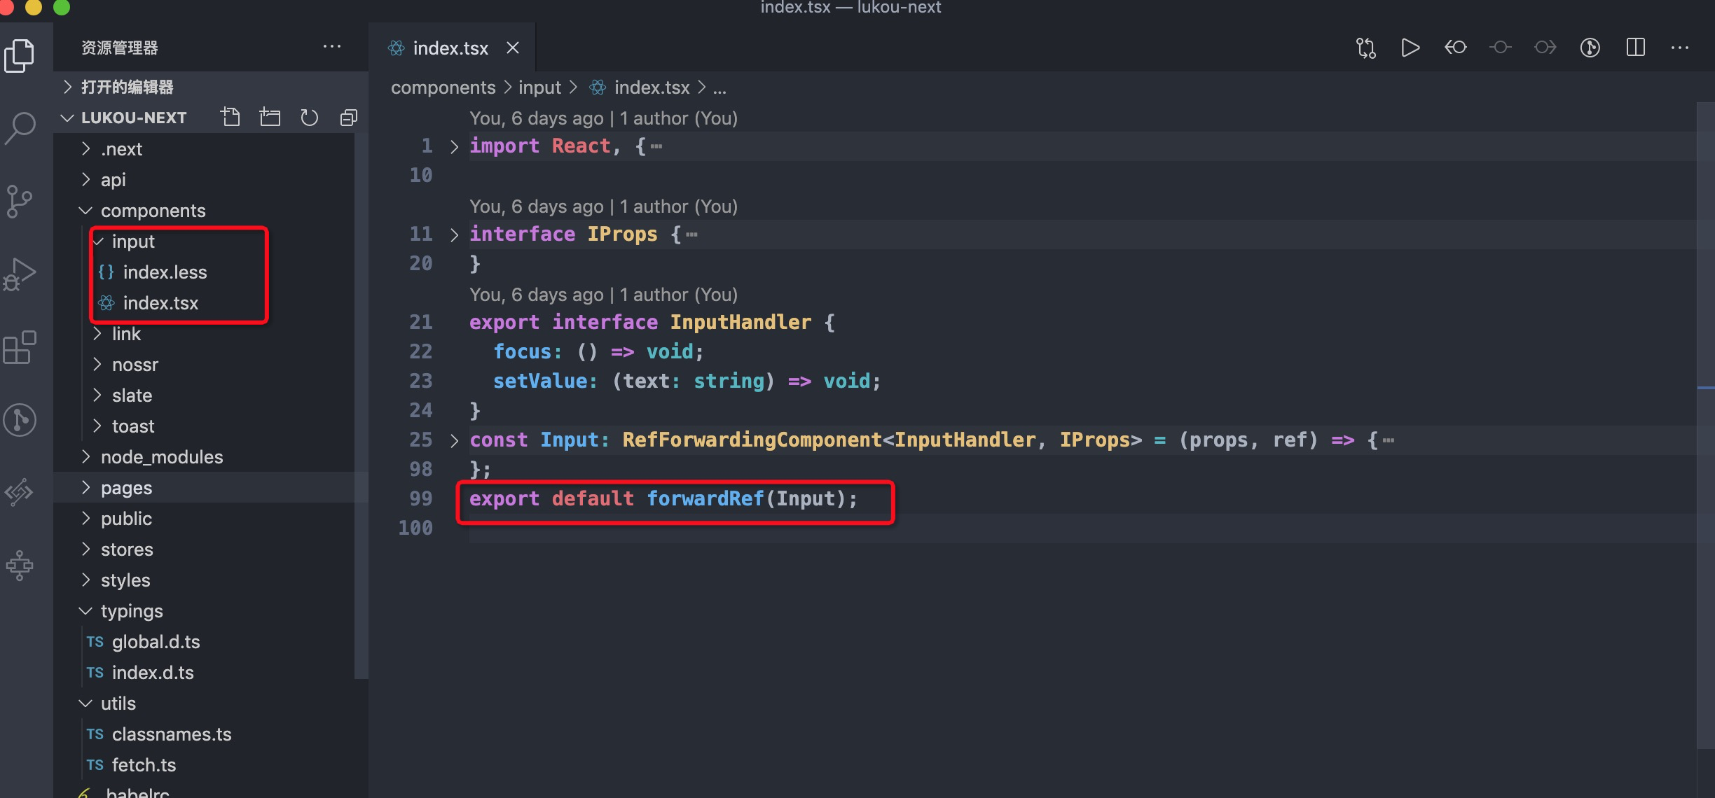This screenshot has height=798, width=1715.
Task: Click line number 99 in the gutter
Action: [420, 498]
